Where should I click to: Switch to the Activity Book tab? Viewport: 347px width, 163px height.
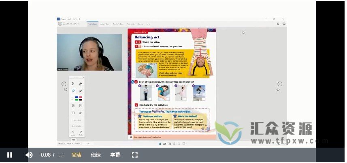pyautogui.click(x=105, y=24)
